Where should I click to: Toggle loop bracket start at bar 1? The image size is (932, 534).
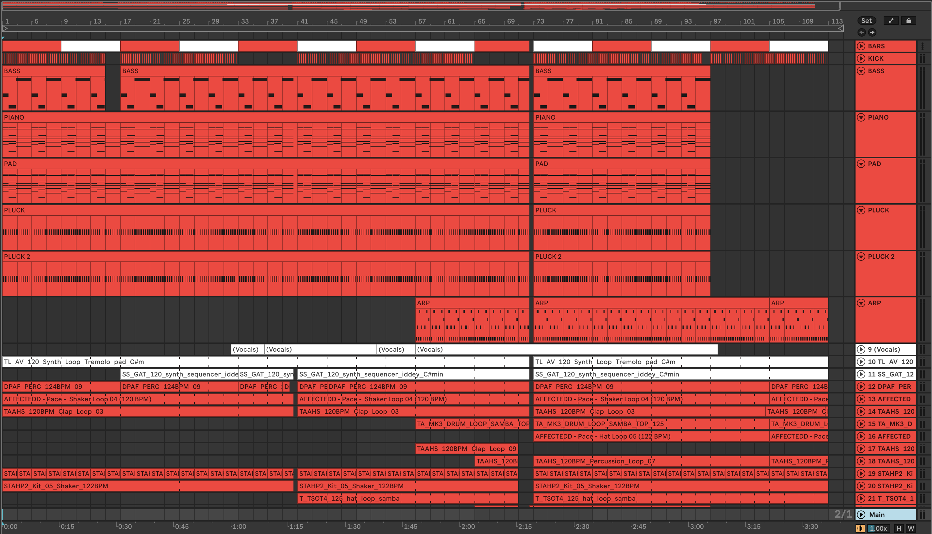(5, 28)
